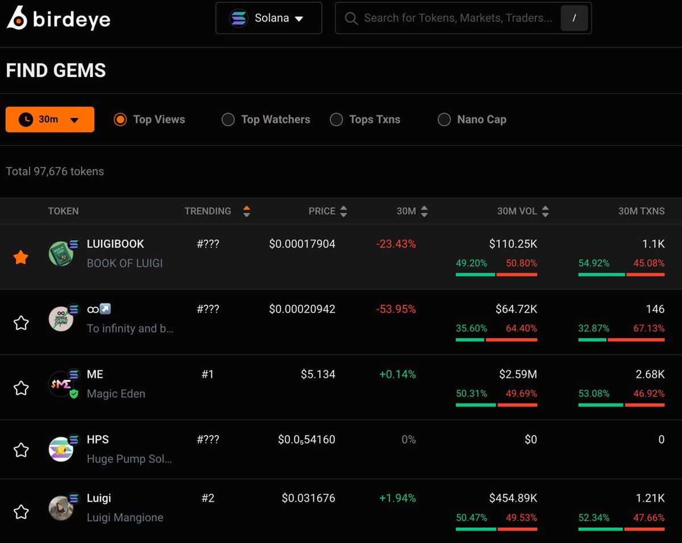The image size is (682, 543).
Task: Click the +1.94% change value
Action: point(398,498)
